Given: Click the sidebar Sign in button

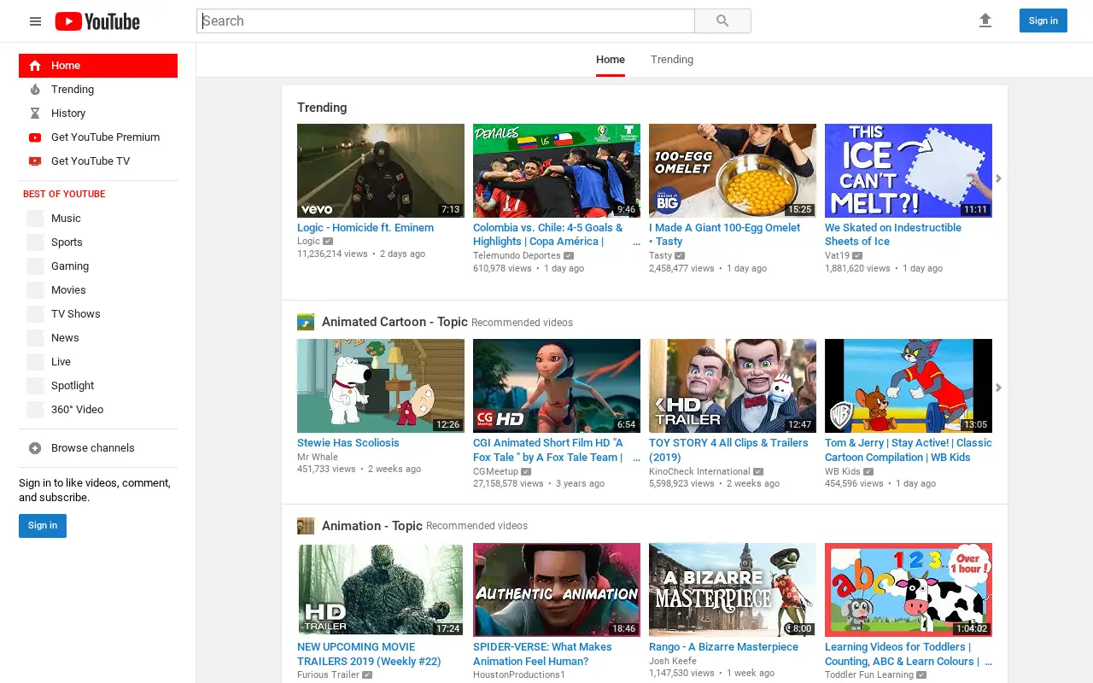Looking at the screenshot, I should click(x=43, y=526).
